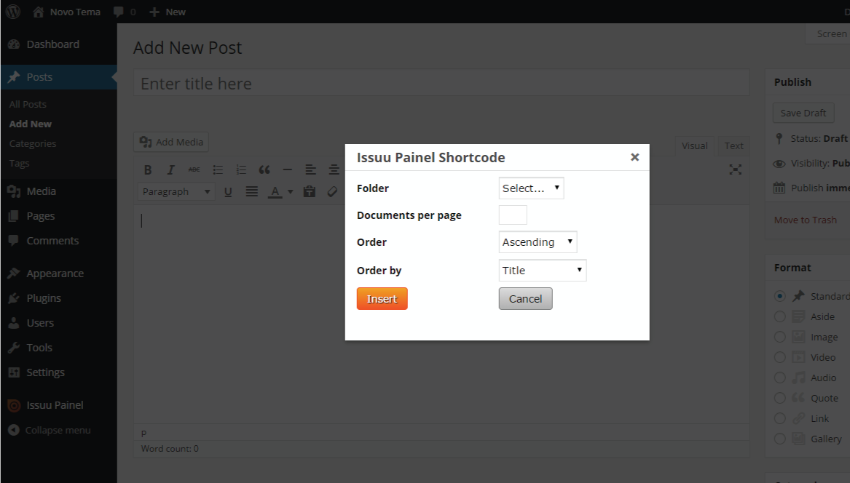Screen dimensions: 850x483
Task: Switch to the Visual editor tab
Action: click(694, 145)
